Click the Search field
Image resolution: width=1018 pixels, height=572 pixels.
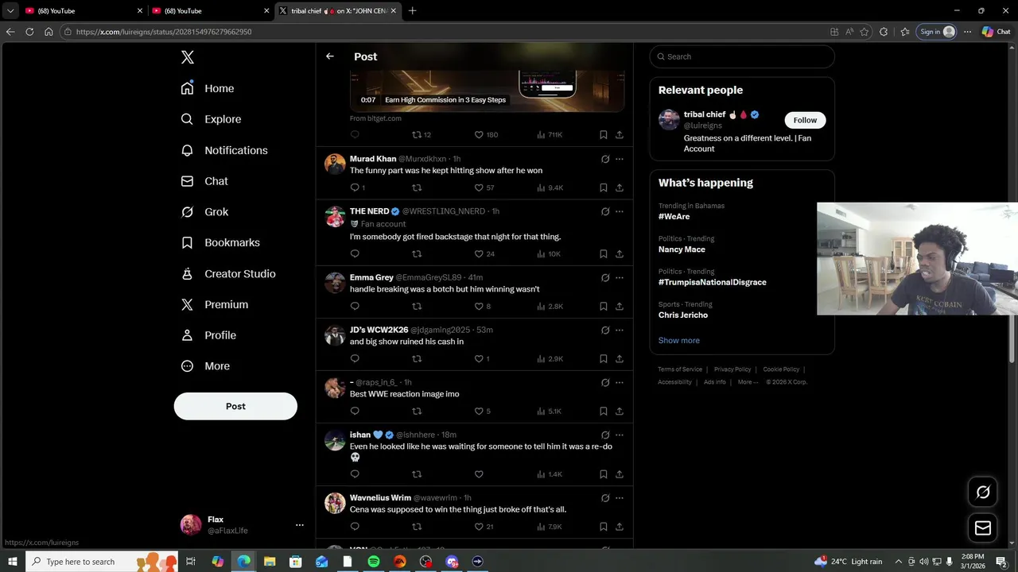pyautogui.click(x=742, y=56)
